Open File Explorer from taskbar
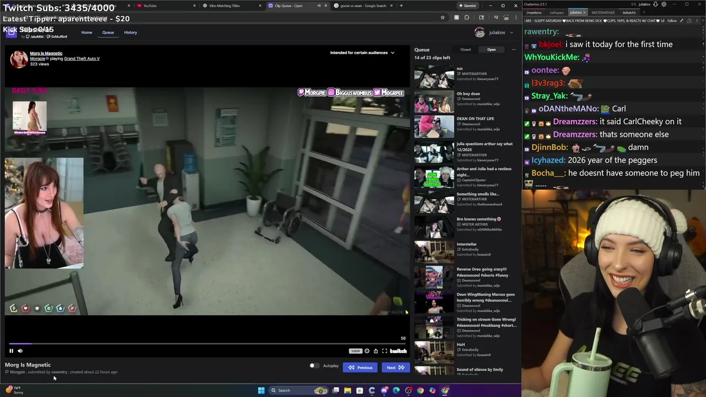The height and width of the screenshot is (397, 706). click(347, 390)
